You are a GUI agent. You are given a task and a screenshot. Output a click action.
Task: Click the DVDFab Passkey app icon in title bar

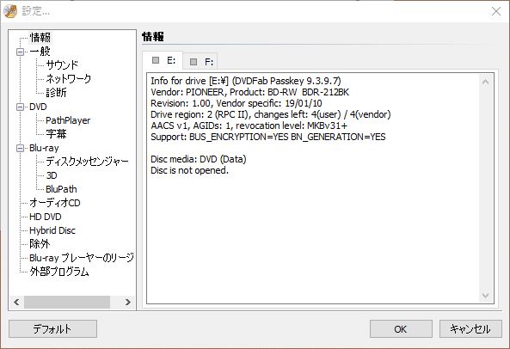point(10,11)
